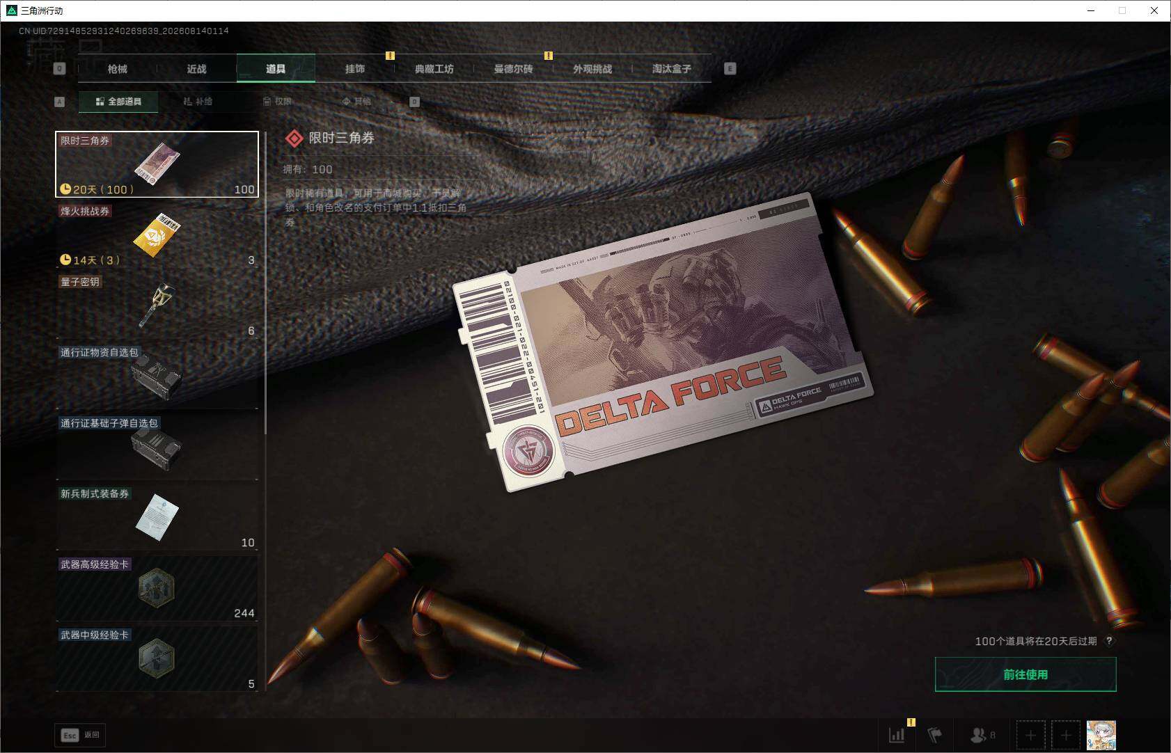Open the expiry help question mark
Viewport: 1171px width, 753px height.
coord(1109,641)
